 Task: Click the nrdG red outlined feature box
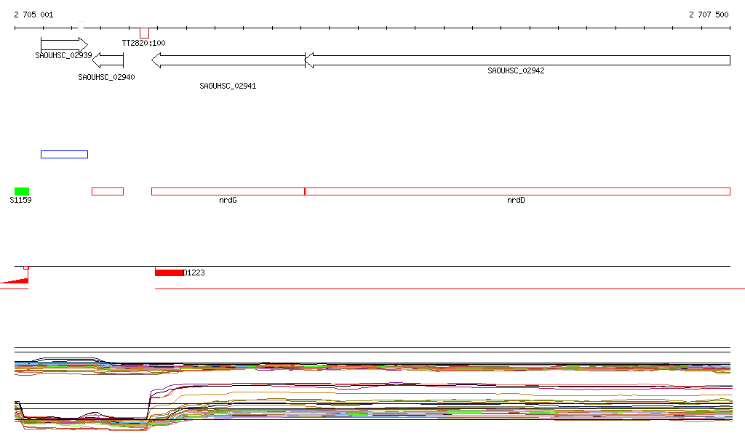(x=228, y=191)
